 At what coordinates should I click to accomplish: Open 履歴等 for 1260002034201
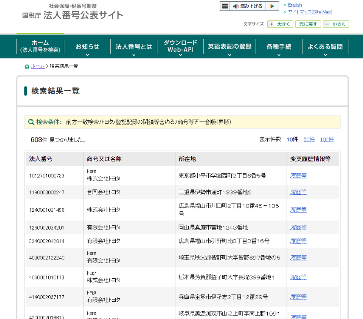click(298, 227)
